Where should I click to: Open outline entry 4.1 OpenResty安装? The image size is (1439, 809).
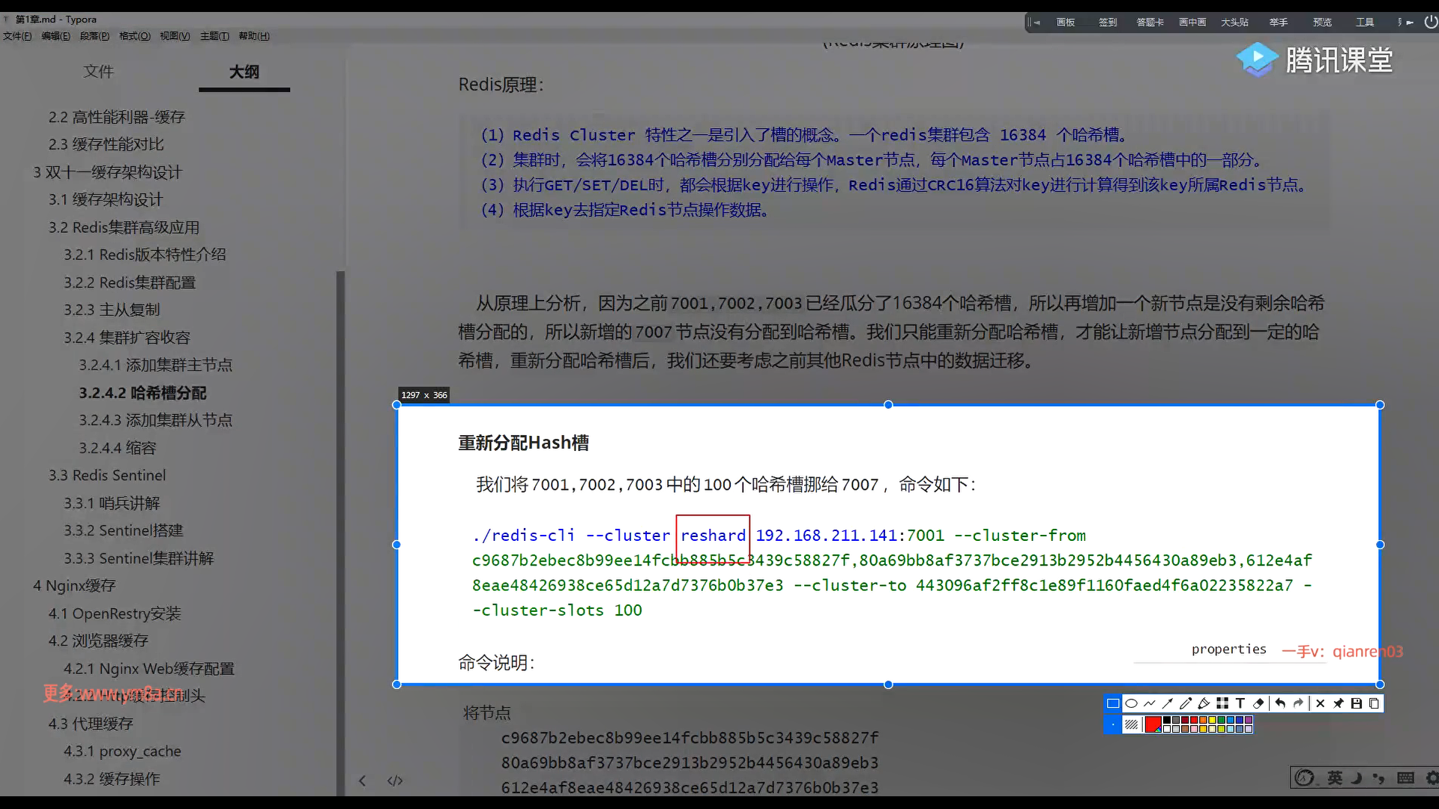[x=115, y=613]
